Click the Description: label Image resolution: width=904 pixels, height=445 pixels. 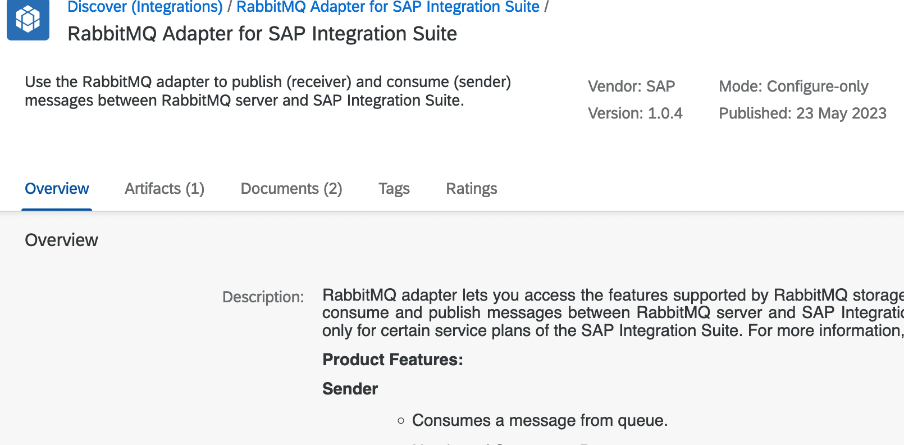point(263,297)
